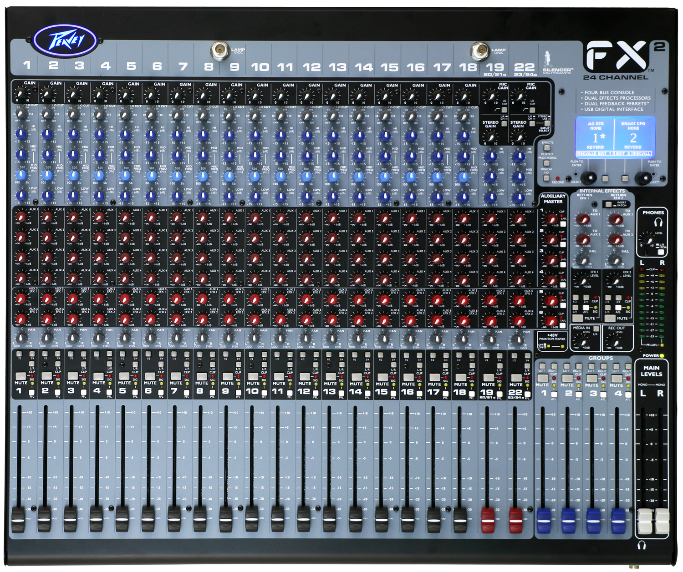The image size is (683, 572).
Task: Click the AUX 5 EFX 1 knob on channel 9
Action: click(229, 299)
